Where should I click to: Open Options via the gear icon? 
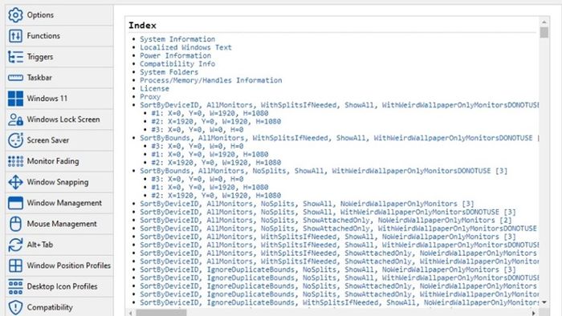[x=15, y=15]
